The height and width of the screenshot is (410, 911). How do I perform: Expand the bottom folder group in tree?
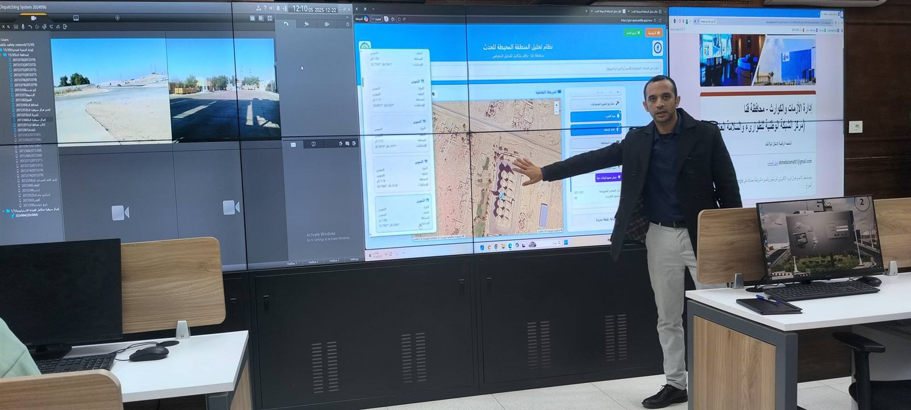(x=3, y=211)
